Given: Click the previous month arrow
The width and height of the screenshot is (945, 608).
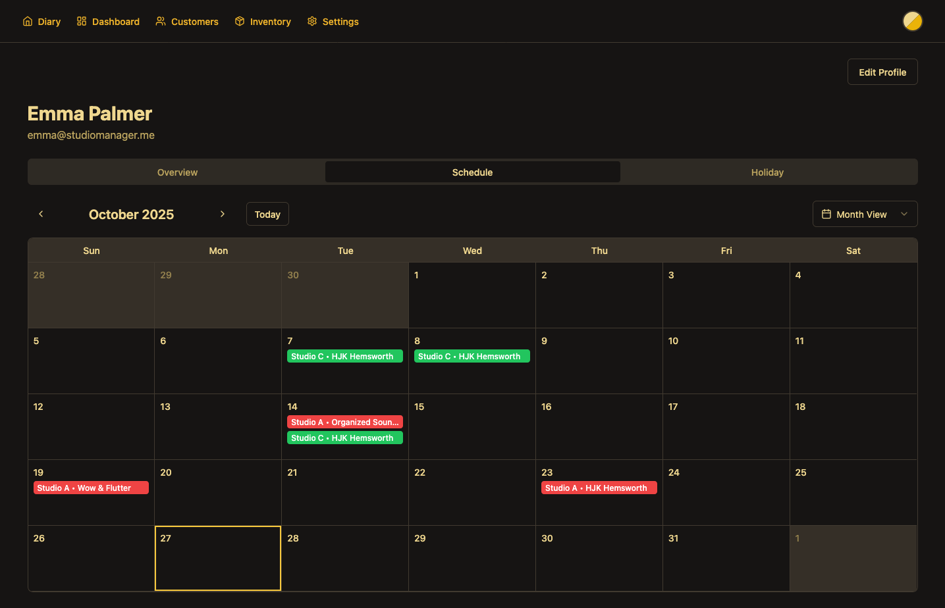Looking at the screenshot, I should [x=40, y=214].
